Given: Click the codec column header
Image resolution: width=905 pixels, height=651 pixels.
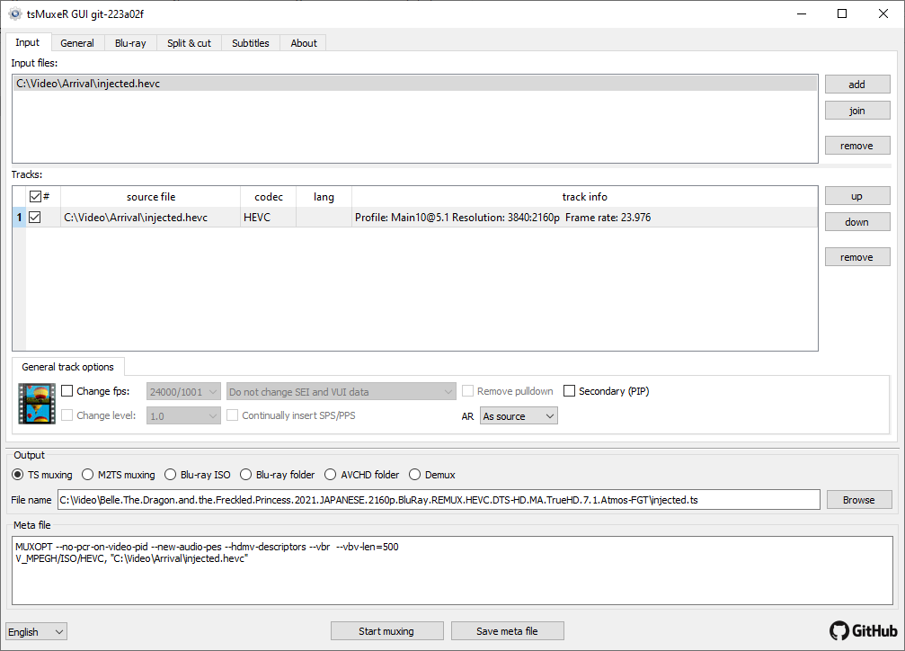Looking at the screenshot, I should (269, 196).
